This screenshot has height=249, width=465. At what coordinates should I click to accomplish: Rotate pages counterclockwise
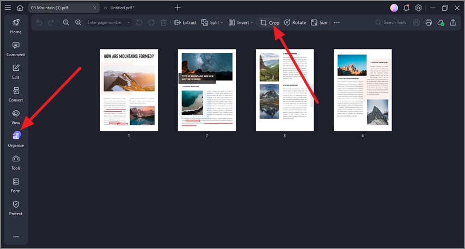tap(139, 22)
